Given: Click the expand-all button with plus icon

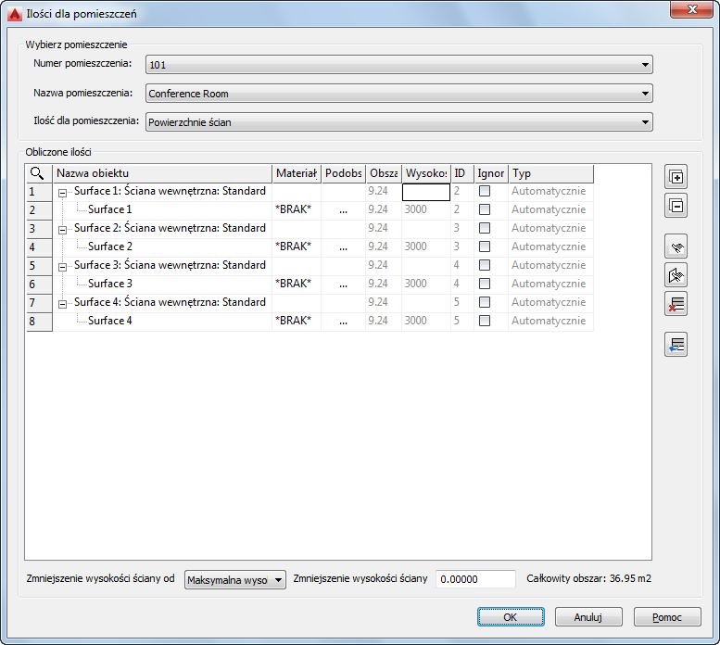Looking at the screenshot, I should (x=676, y=177).
